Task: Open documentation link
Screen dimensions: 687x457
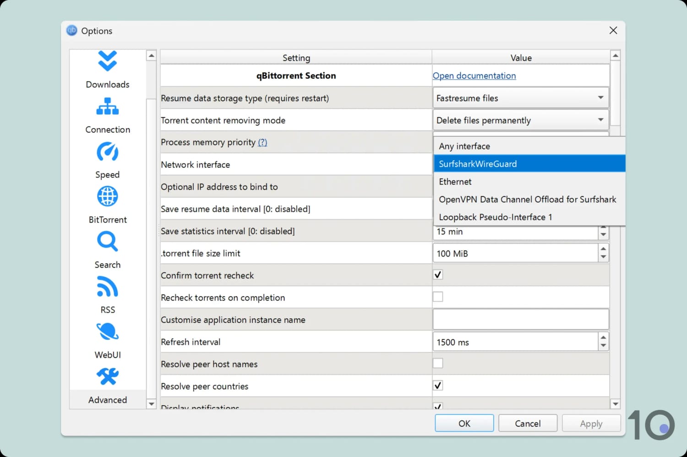Action: (474, 76)
